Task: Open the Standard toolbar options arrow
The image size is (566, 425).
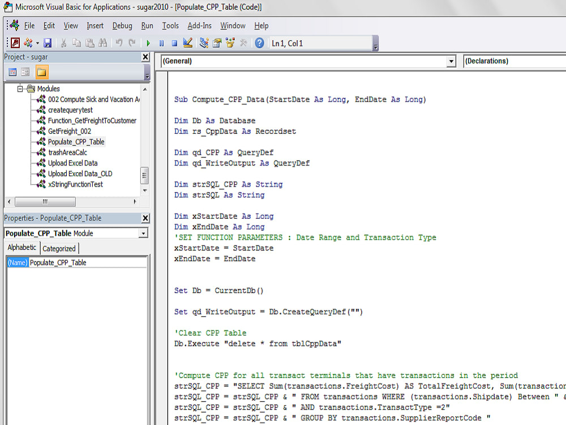Action: coord(375,44)
